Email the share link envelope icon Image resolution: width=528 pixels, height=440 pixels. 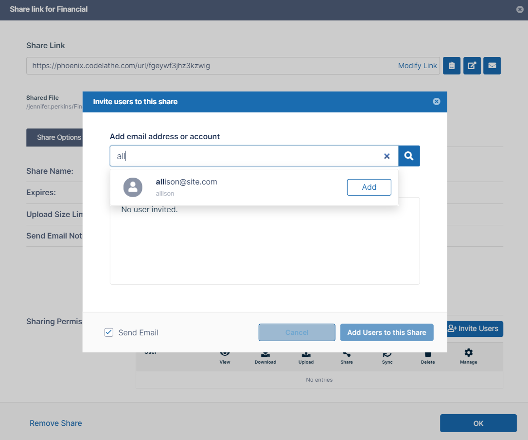(x=492, y=66)
